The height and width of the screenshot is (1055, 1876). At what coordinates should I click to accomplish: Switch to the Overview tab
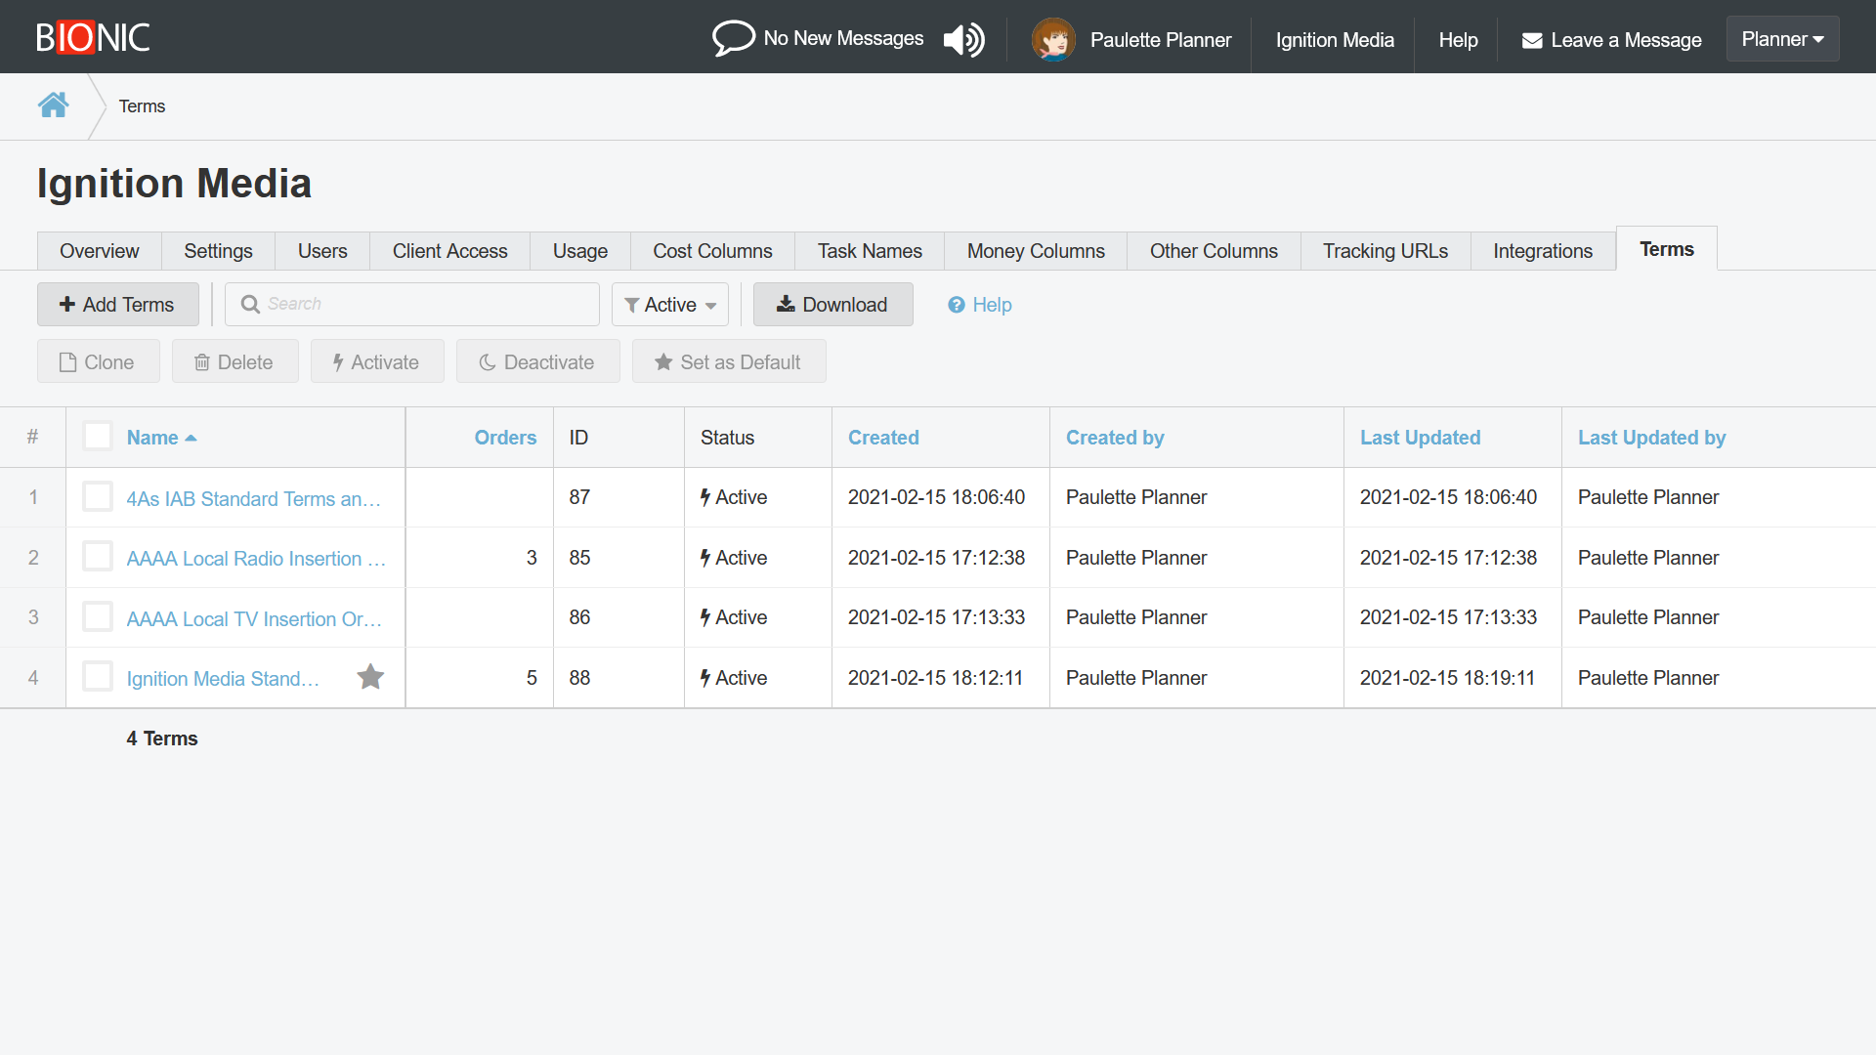[100, 251]
